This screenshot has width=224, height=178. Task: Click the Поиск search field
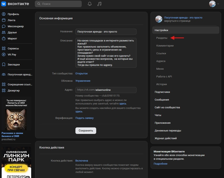tap(58, 4)
